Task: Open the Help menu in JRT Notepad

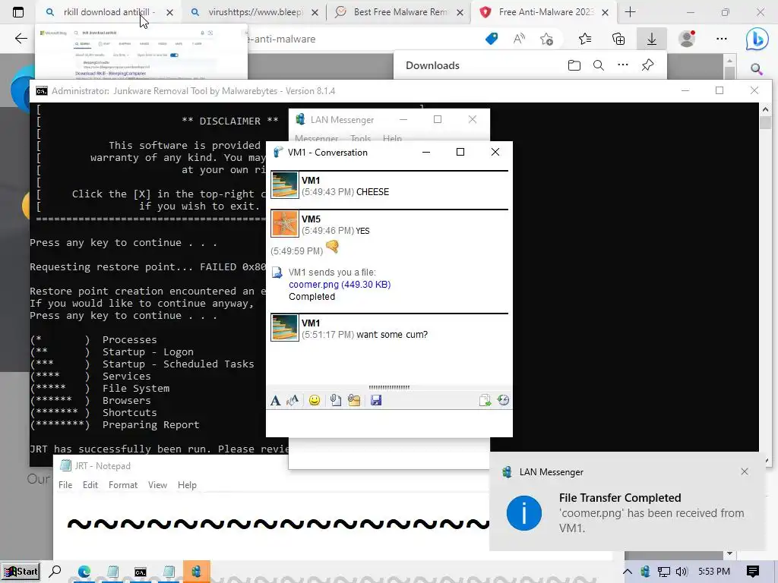Action: click(x=187, y=485)
